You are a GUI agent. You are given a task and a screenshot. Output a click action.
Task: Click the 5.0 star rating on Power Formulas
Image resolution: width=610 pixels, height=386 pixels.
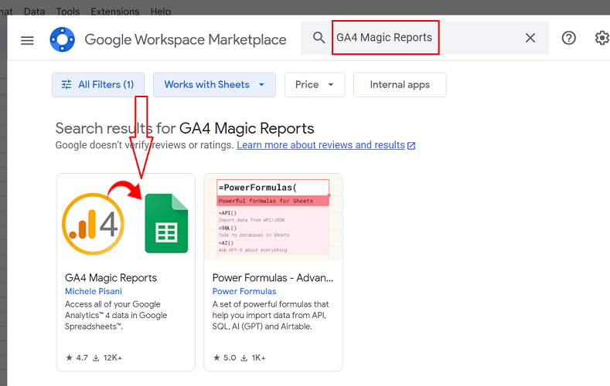[224, 357]
